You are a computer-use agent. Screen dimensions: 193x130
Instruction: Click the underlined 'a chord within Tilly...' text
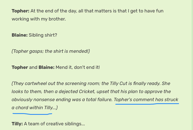[x=35, y=108]
